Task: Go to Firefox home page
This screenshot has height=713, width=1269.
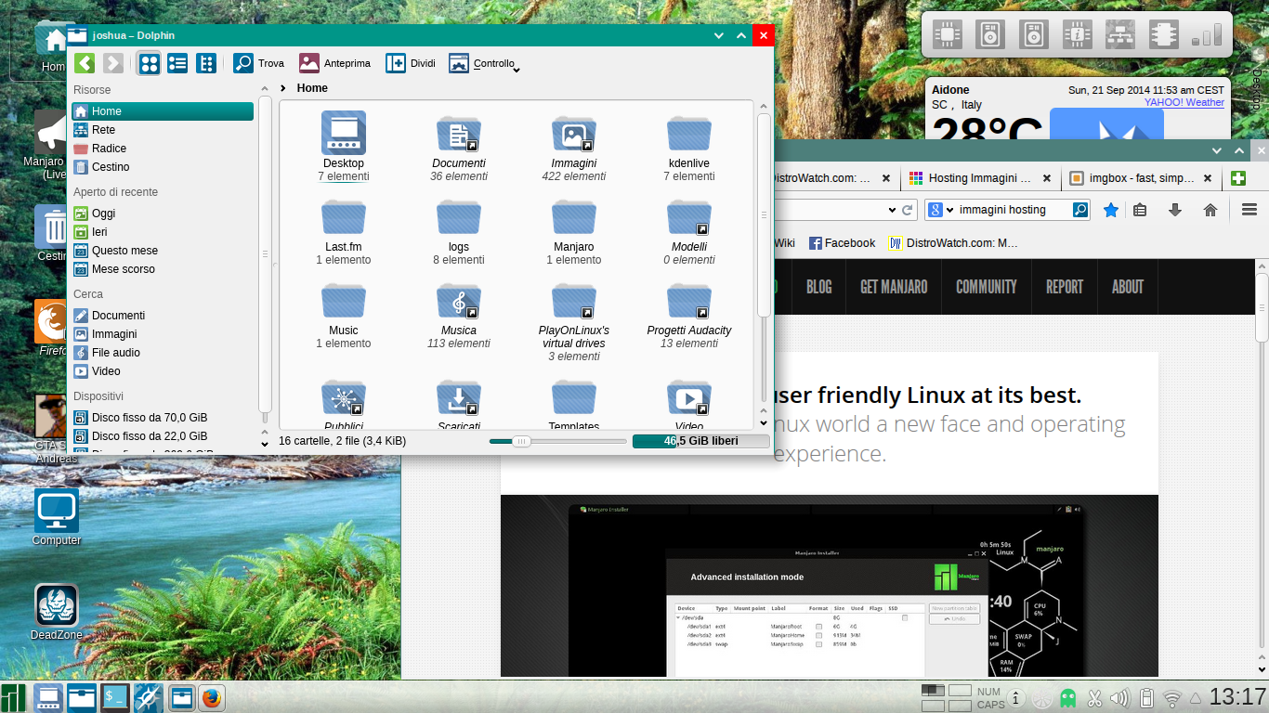Action: click(1210, 210)
